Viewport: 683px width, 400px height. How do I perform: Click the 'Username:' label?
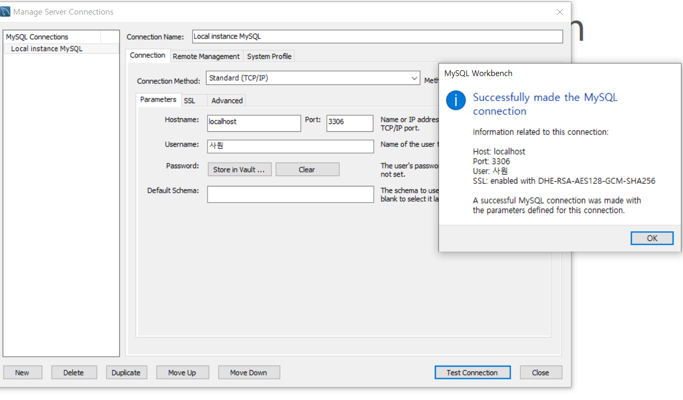182,144
